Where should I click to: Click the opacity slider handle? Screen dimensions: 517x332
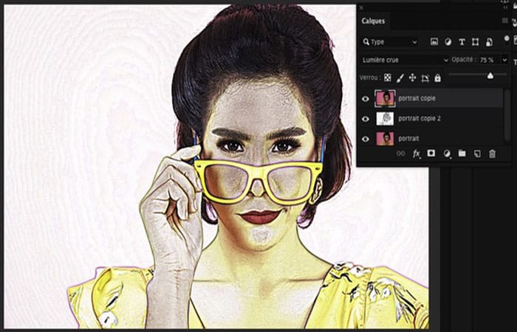tap(490, 76)
